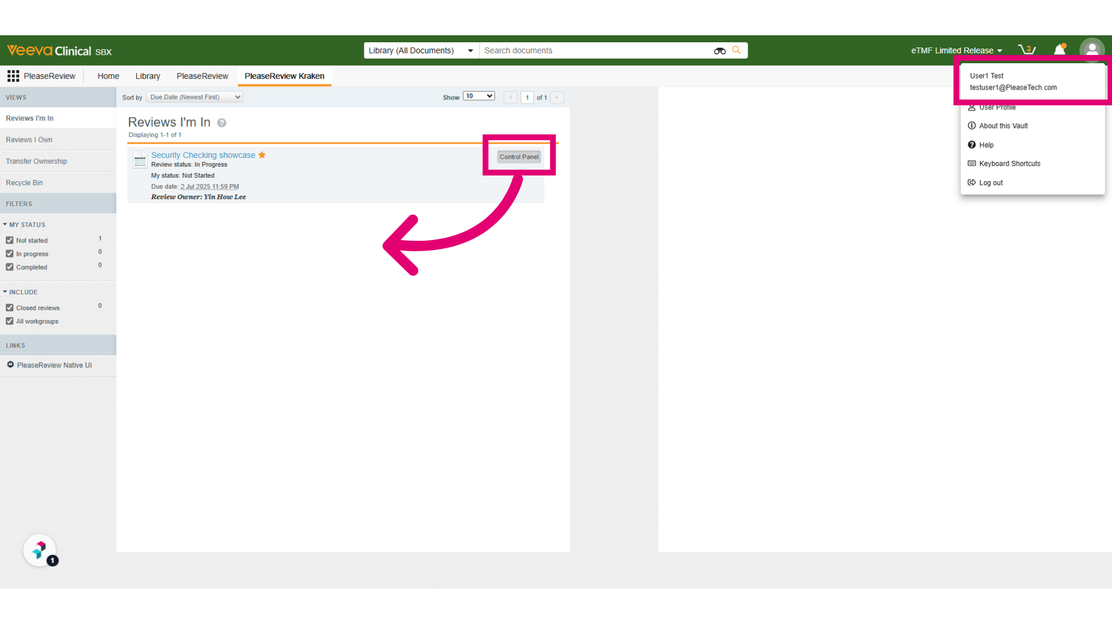The image size is (1112, 625).
Task: Click the Keyboard Shortcuts keyboard icon
Action: click(972, 163)
